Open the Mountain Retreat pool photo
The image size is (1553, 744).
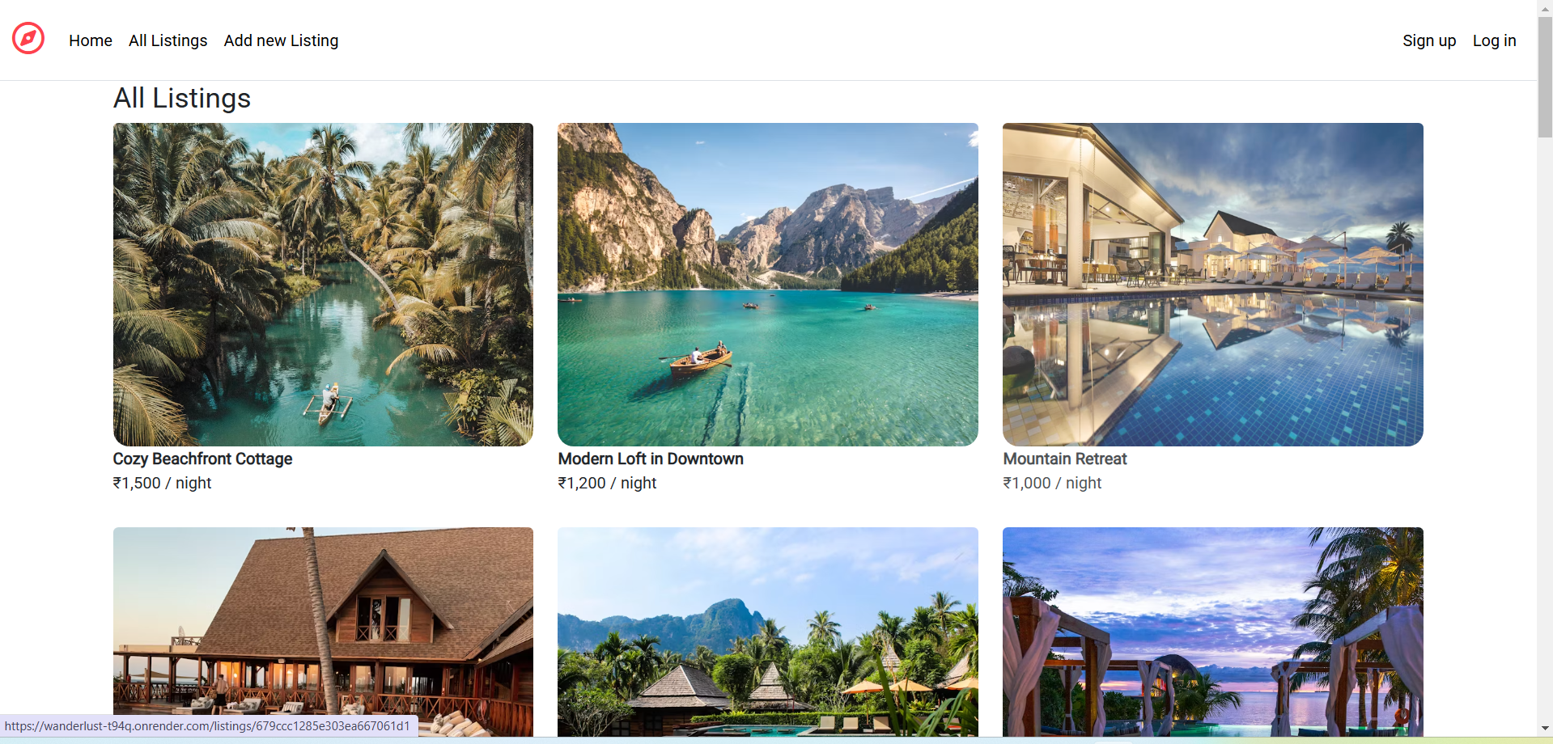click(1213, 285)
